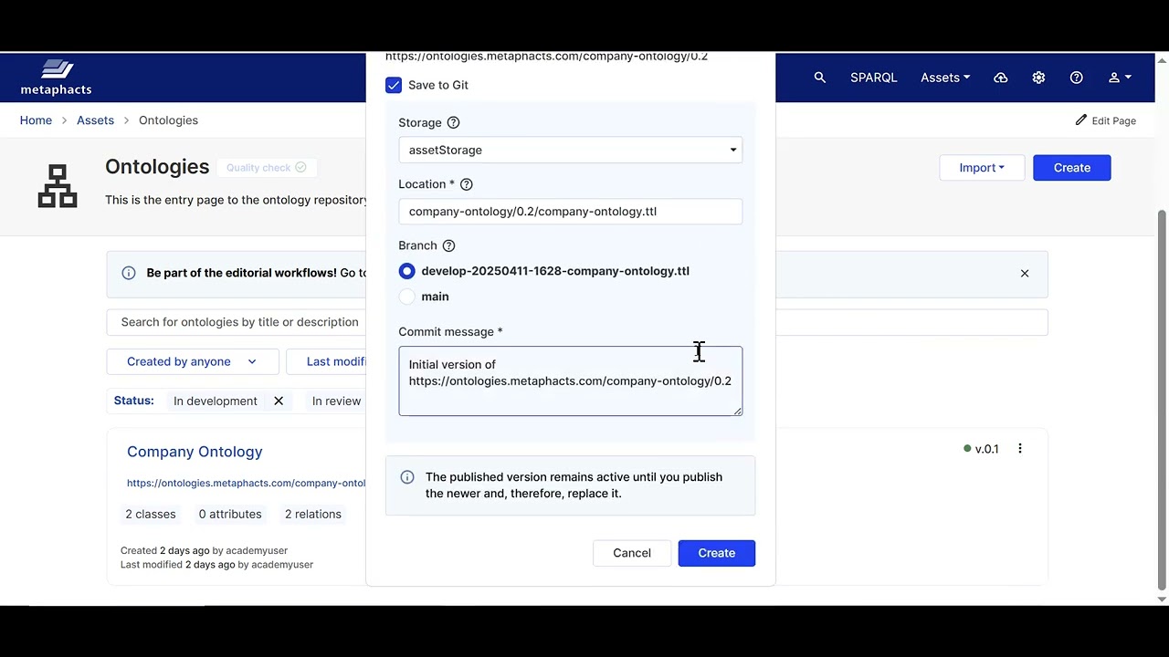The image size is (1169, 657).
Task: Click the Storage help icon
Action: pyautogui.click(x=453, y=122)
